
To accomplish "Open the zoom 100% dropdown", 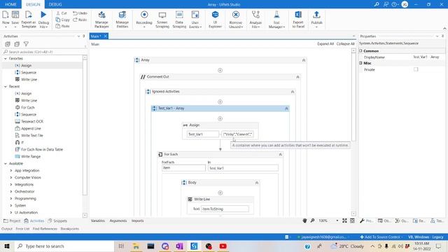I will tap(337, 220).
